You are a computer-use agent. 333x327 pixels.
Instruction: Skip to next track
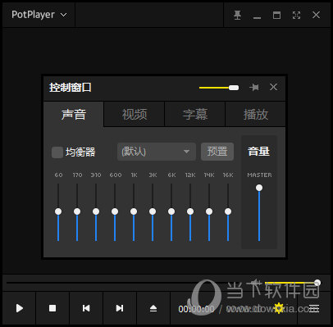pyautogui.click(x=120, y=308)
